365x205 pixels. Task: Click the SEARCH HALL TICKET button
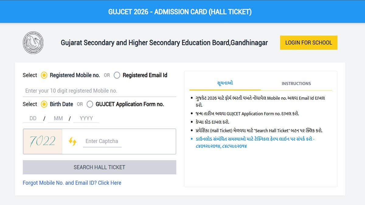point(99,167)
